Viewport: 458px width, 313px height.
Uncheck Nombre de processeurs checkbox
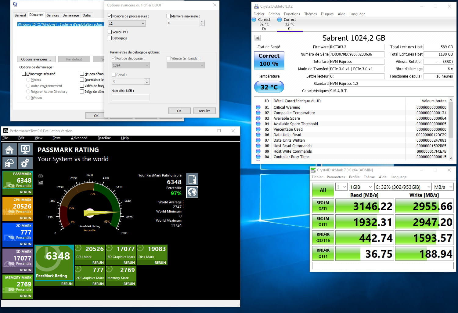click(110, 16)
